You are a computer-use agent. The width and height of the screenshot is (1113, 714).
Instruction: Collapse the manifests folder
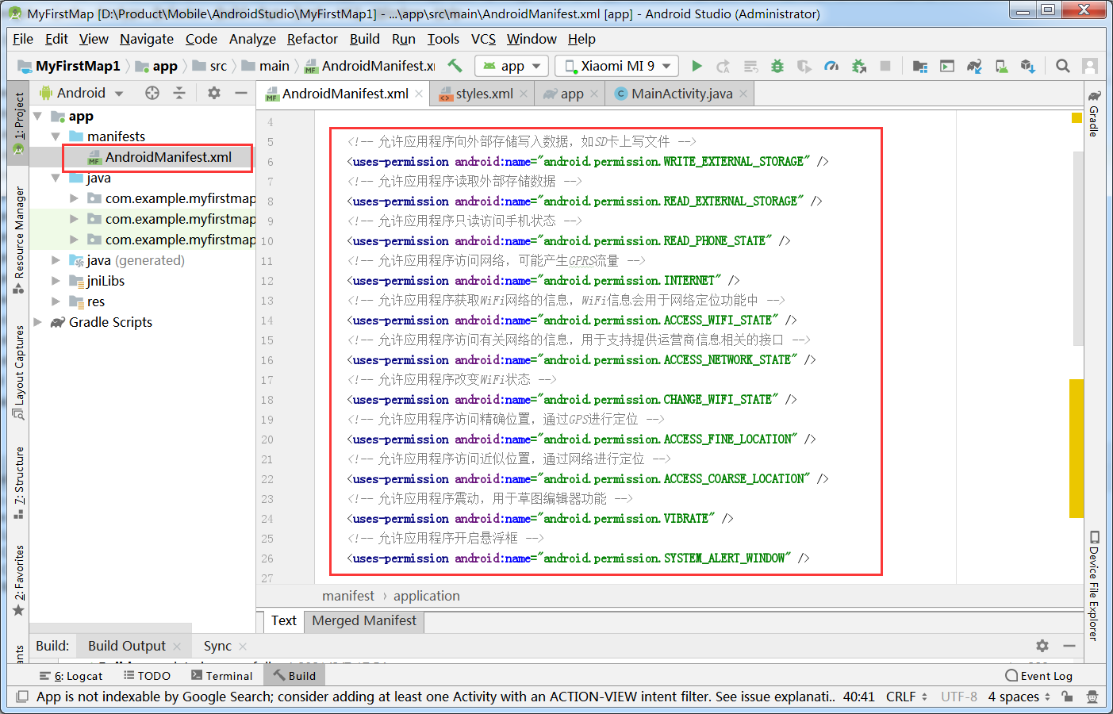point(56,136)
